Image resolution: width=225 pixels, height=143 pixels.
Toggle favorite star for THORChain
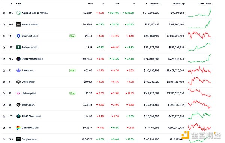click(x=4, y=116)
